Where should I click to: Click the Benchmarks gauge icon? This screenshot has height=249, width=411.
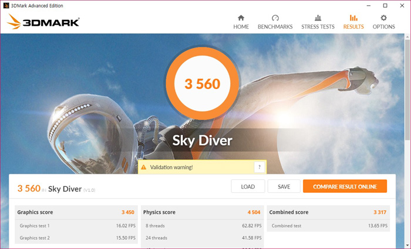click(275, 18)
